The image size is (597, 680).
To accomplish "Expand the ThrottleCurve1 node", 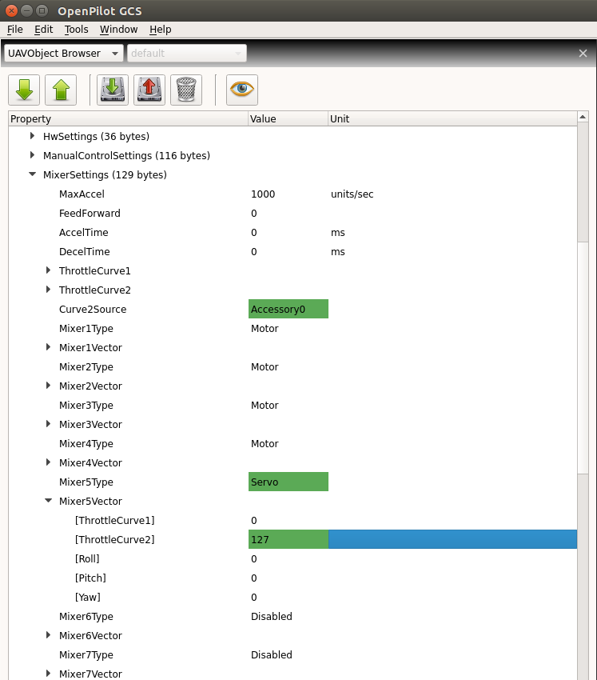I will coord(48,270).
